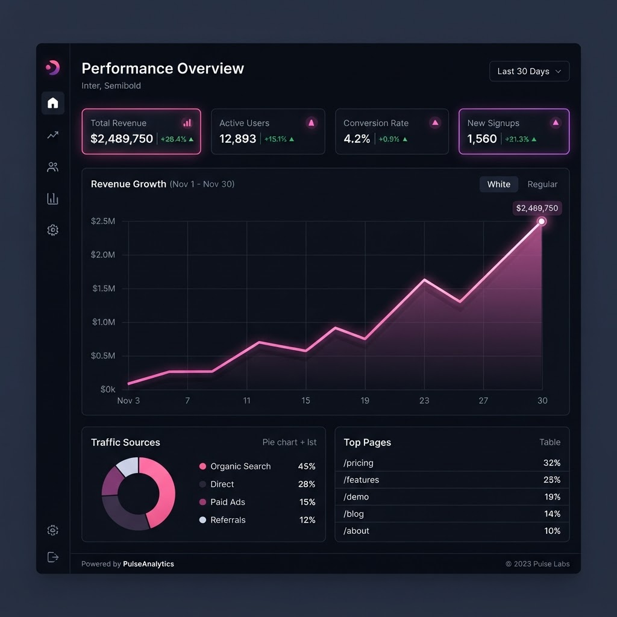Click the bar icon on Total Revenue card
Viewport: 617px width, 617px height.
[187, 123]
